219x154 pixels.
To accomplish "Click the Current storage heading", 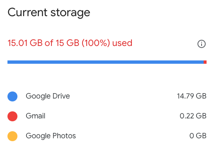I will pos(49,13).
